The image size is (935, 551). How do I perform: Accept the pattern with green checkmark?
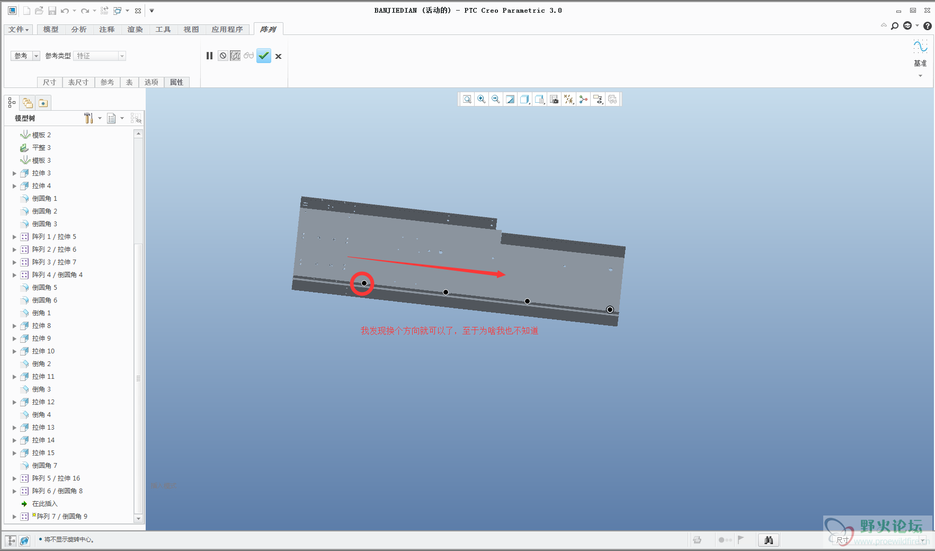264,56
